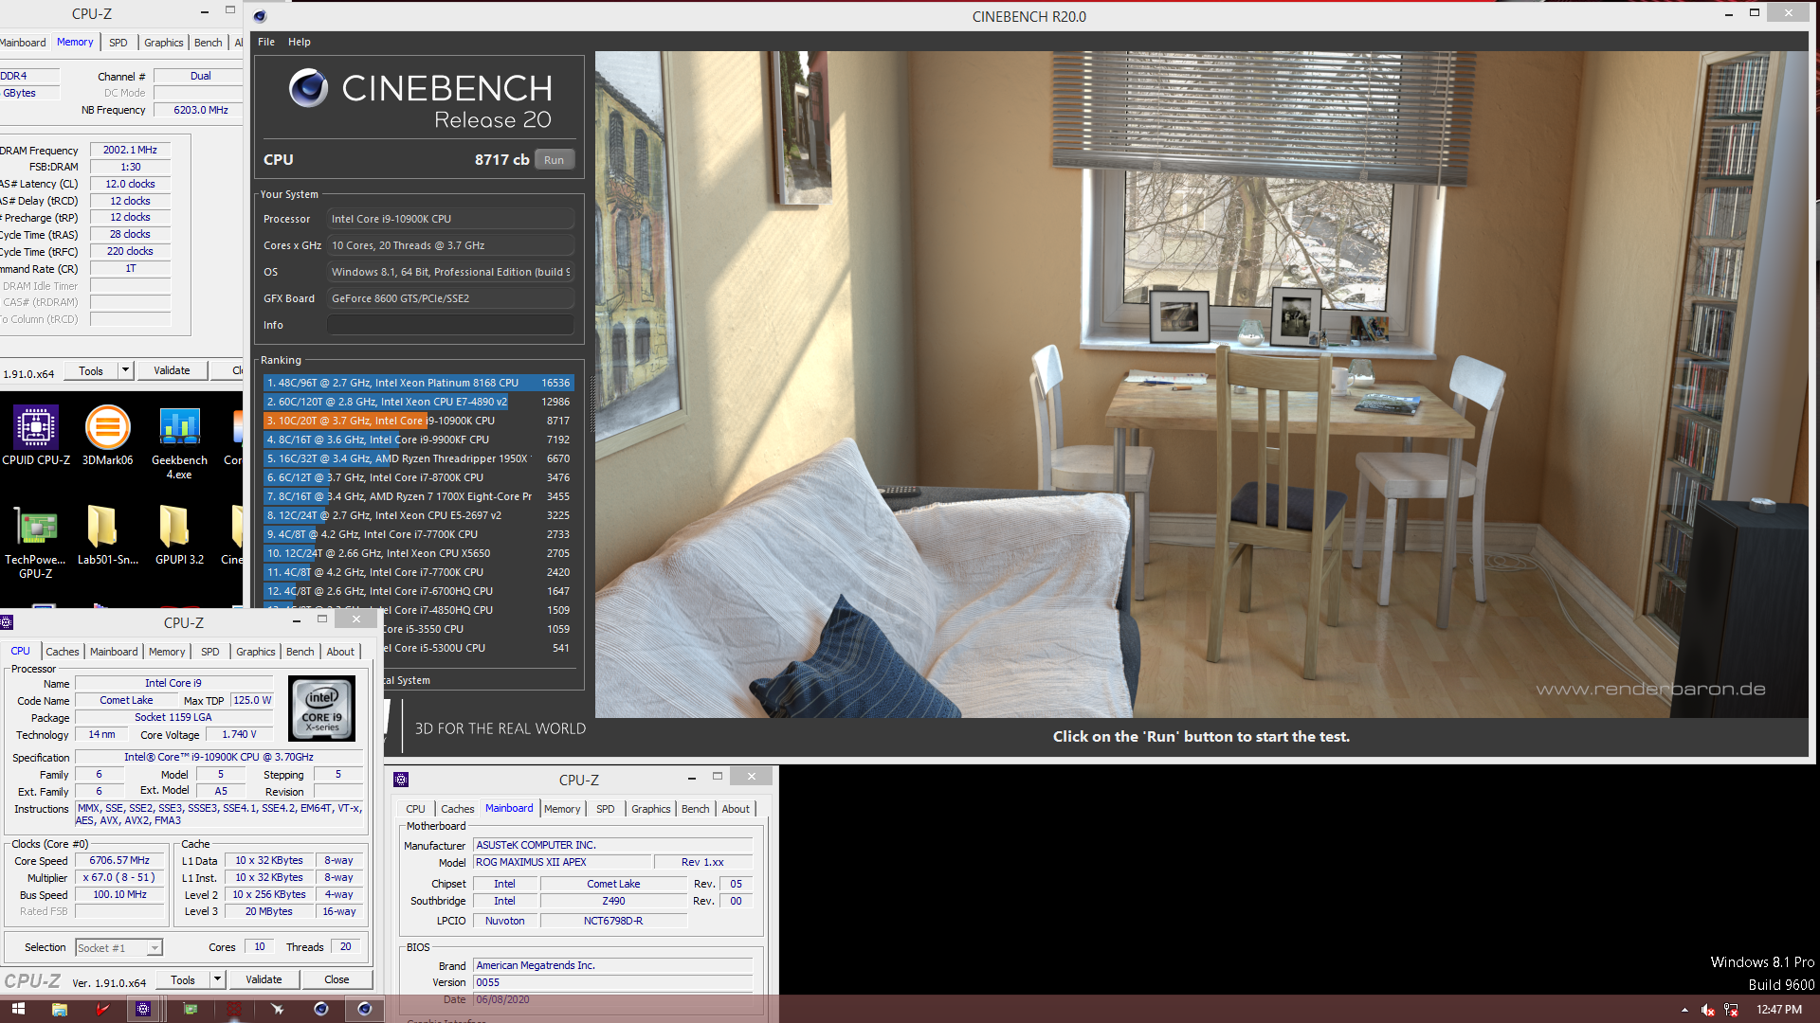Click the network disconnected tray icon
This screenshot has width=1820, height=1023.
click(x=1731, y=1010)
